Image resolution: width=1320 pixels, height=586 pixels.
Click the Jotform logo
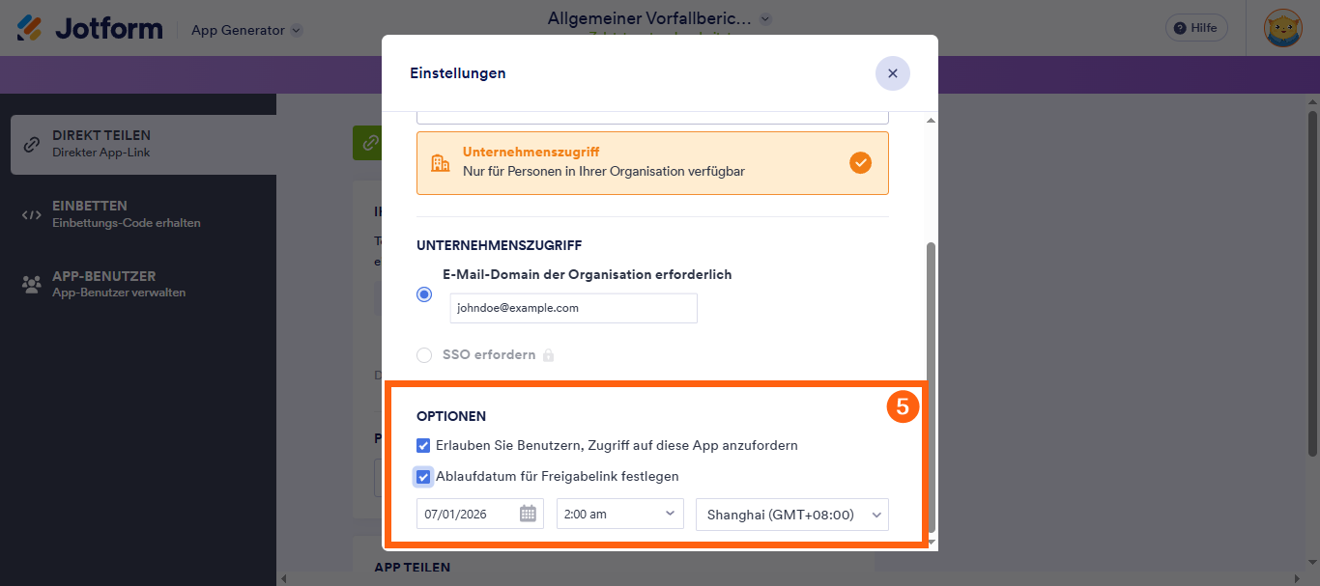tap(90, 28)
